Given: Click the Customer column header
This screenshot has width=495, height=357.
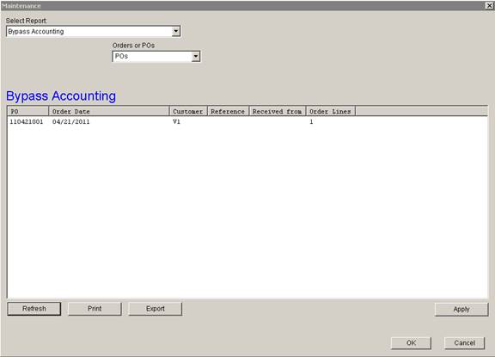Looking at the screenshot, I should pyautogui.click(x=188, y=111).
